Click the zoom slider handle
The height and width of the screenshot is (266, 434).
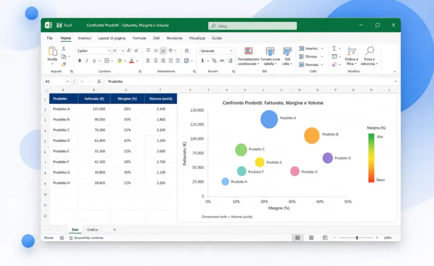pyautogui.click(x=357, y=238)
